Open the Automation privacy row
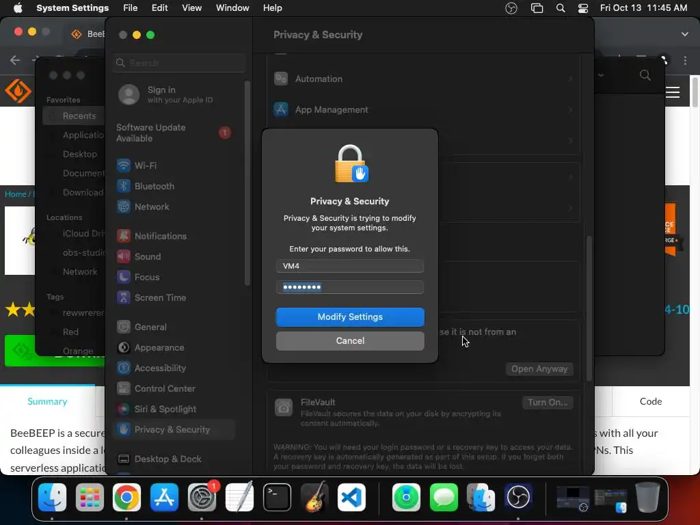 (423, 79)
